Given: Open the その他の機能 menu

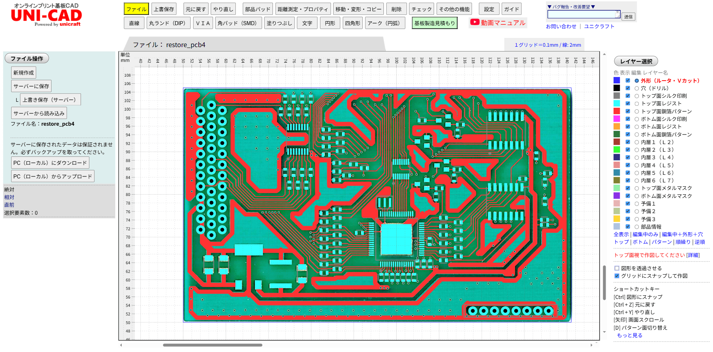Looking at the screenshot, I should [454, 9].
